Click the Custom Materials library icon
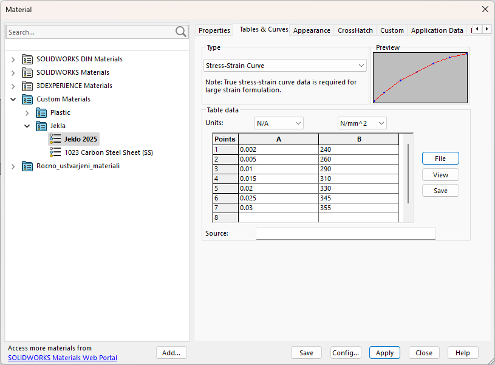495x365 pixels. 27,99
